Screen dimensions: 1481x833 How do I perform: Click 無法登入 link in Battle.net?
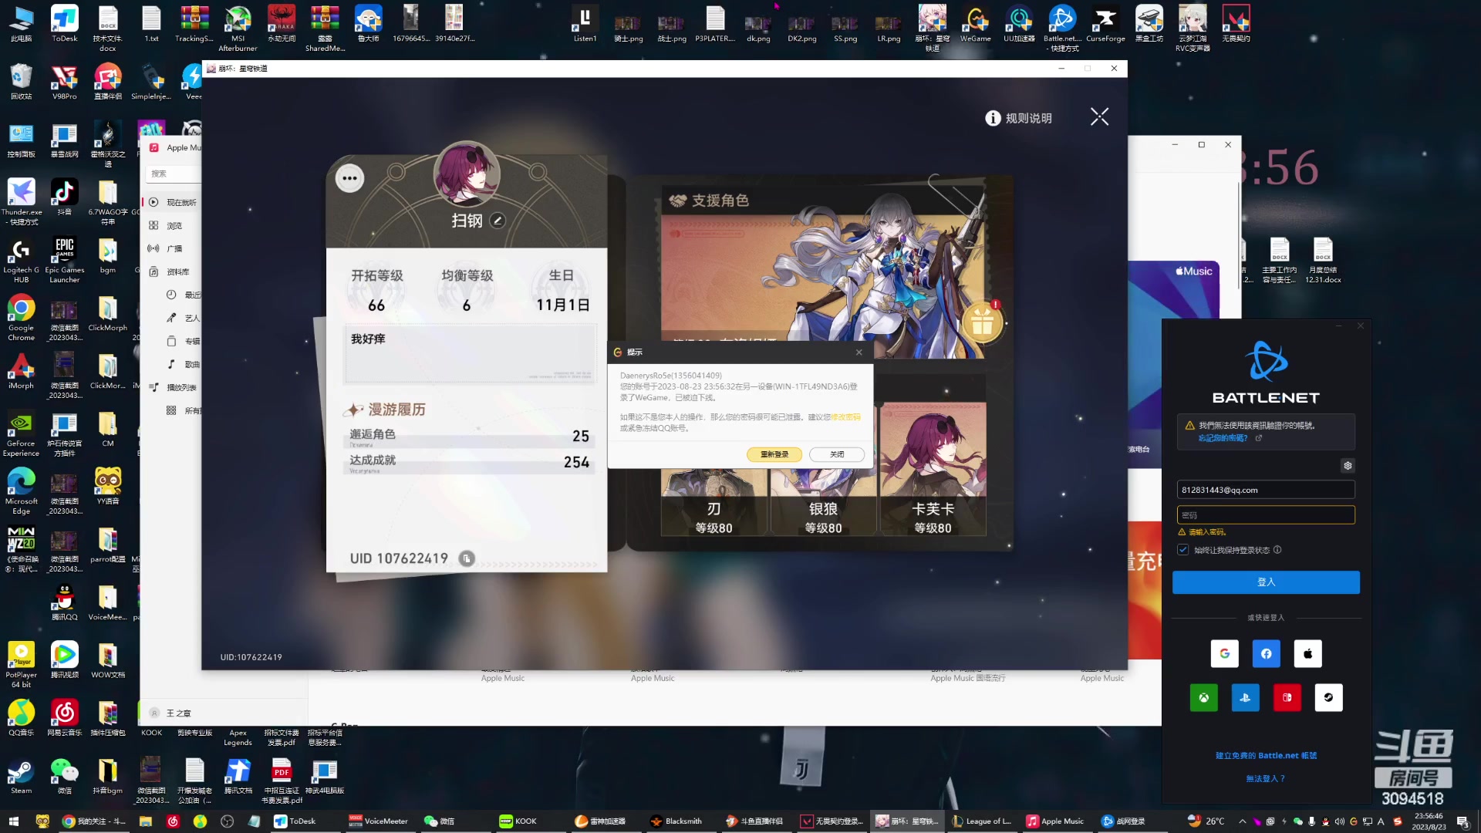[x=1266, y=778]
